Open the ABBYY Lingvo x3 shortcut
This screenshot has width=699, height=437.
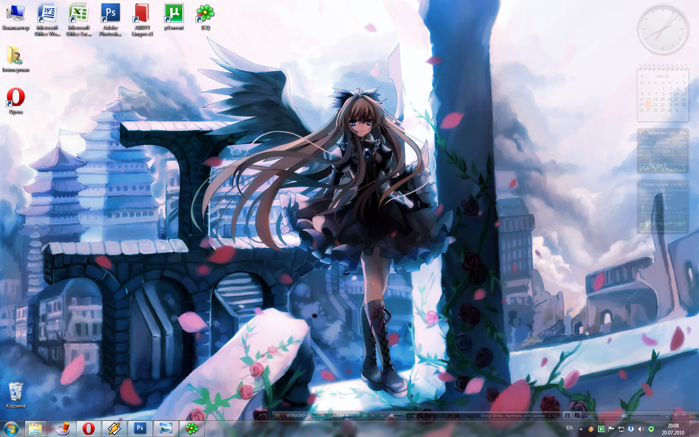pos(142,20)
